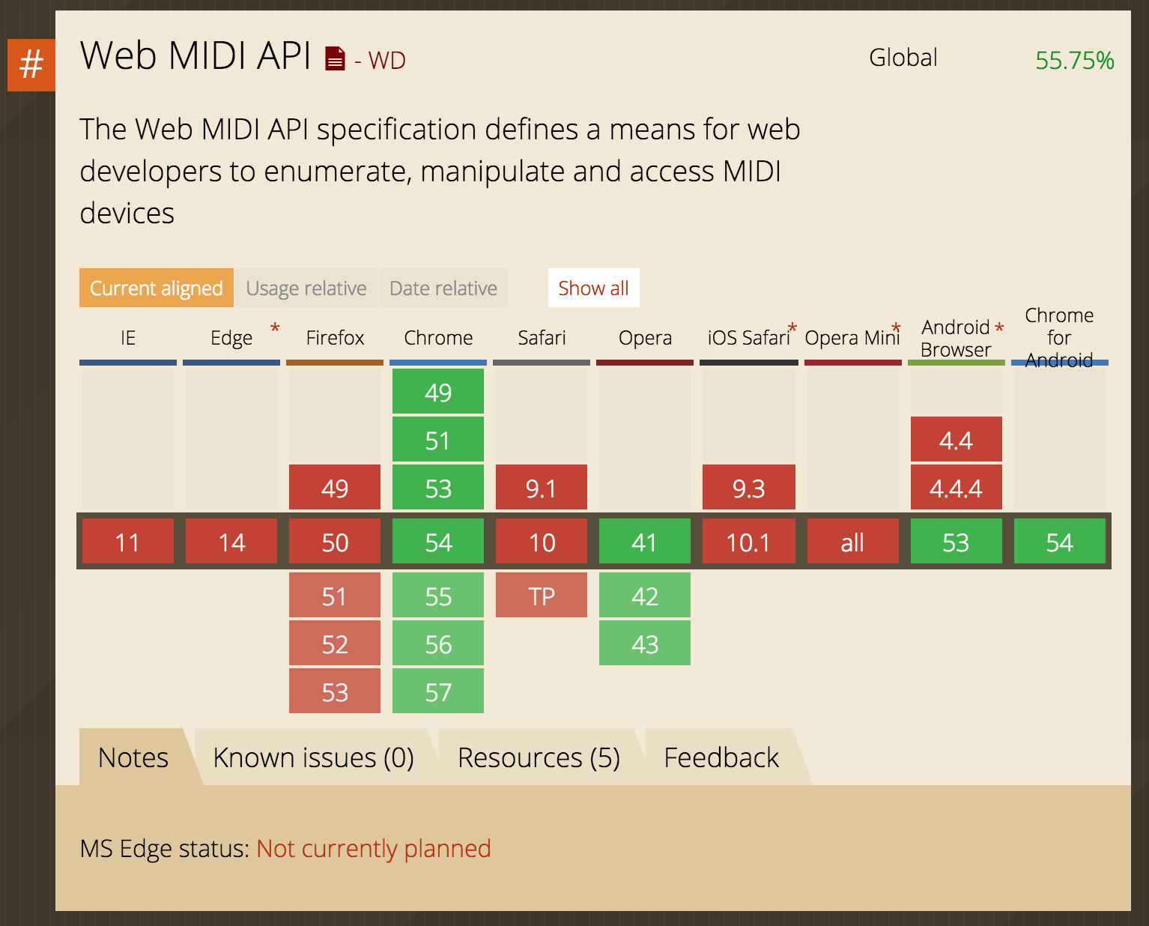
Task: Switch to Date relative view
Action: (443, 288)
